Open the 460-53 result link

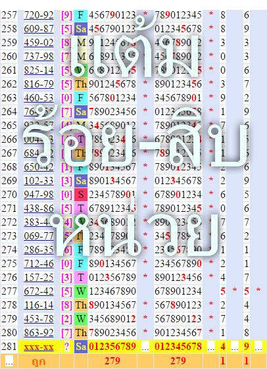tap(39, 98)
